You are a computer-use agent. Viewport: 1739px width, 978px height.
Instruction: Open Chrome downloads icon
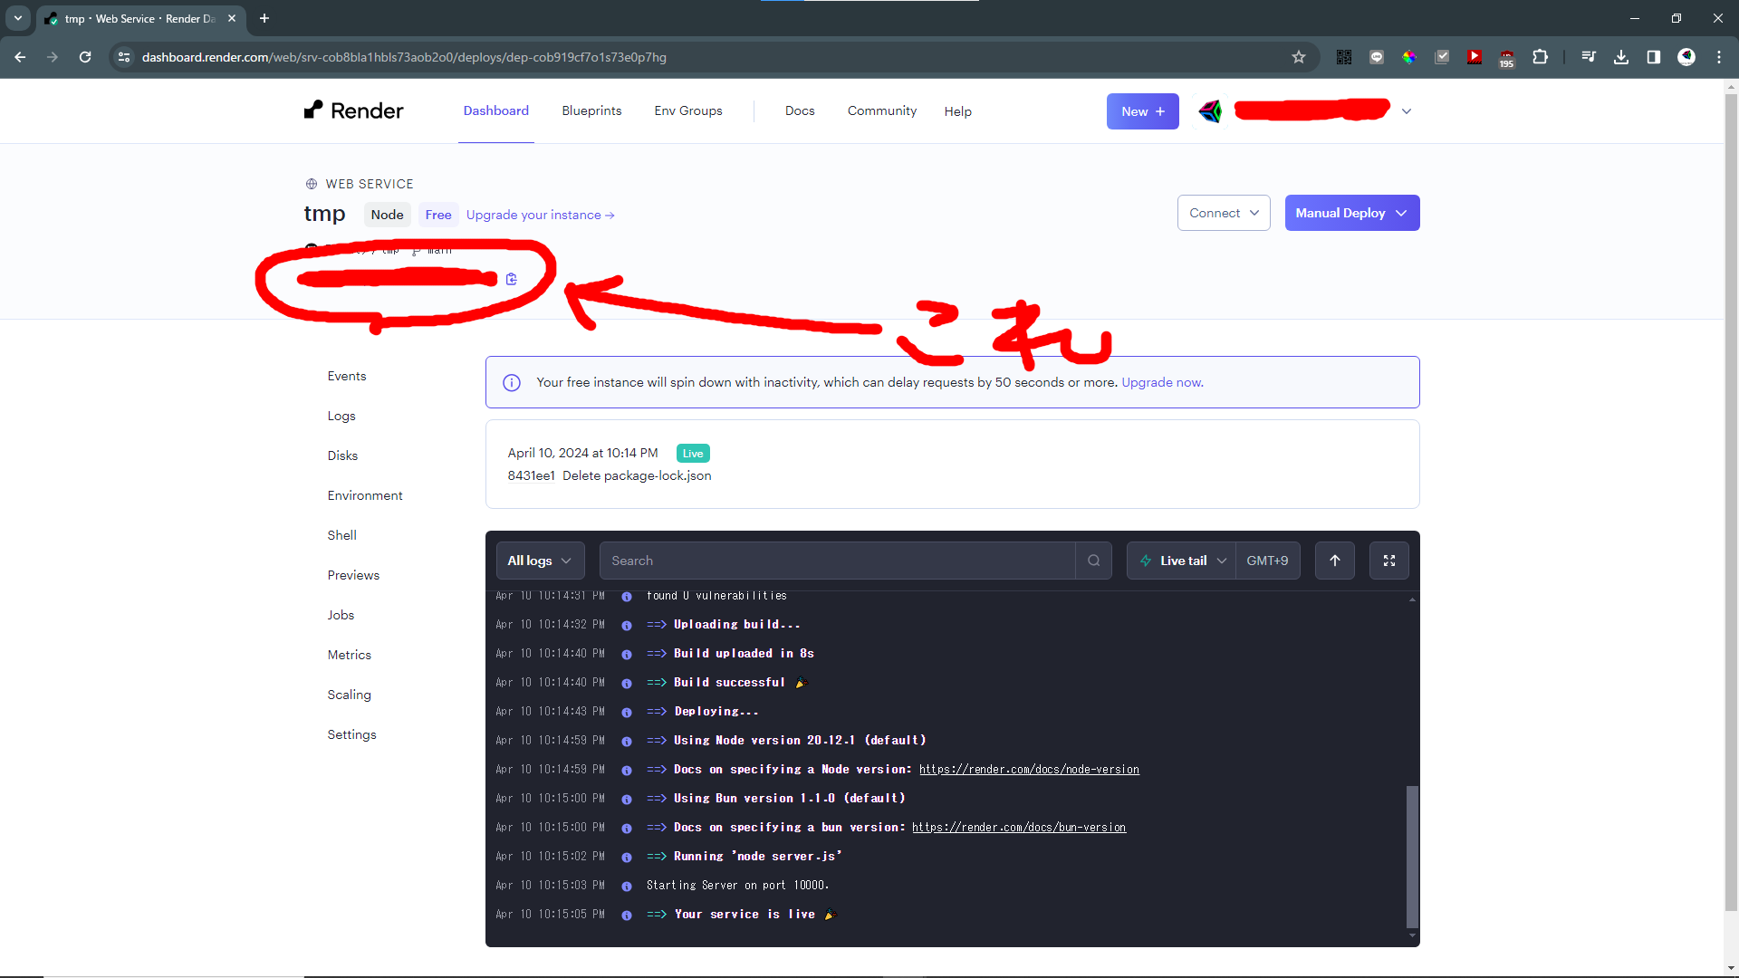pos(1621,57)
